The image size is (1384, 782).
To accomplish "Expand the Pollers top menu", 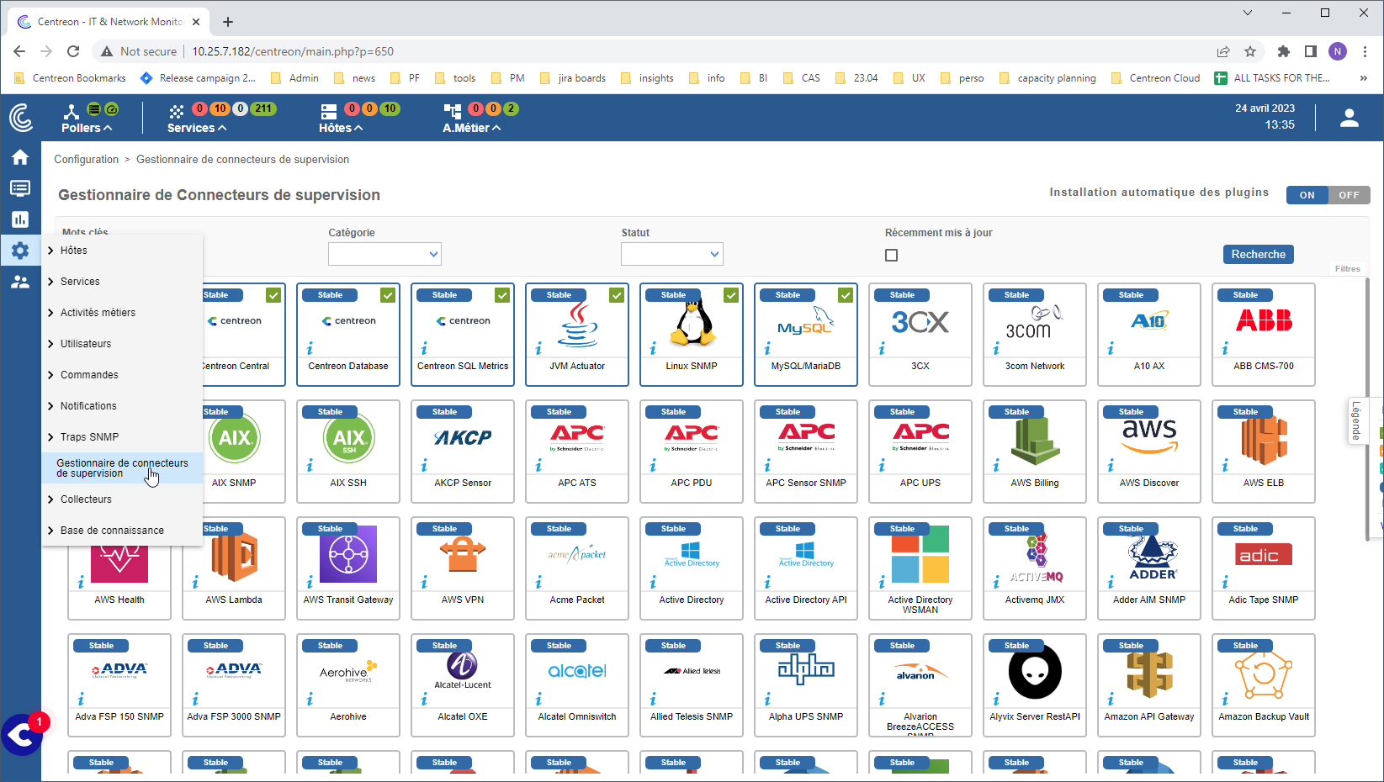I will (x=87, y=128).
